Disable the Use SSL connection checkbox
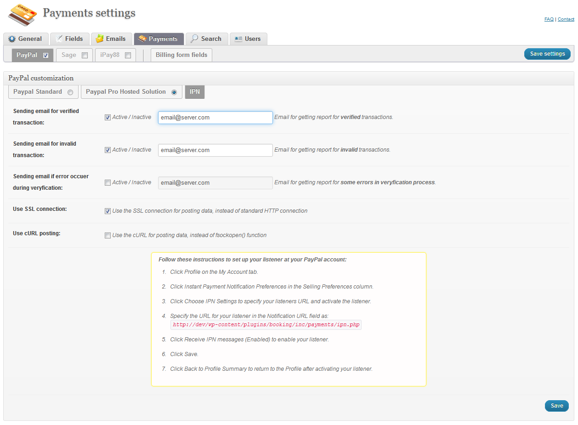This screenshot has width=578, height=425. (x=108, y=211)
